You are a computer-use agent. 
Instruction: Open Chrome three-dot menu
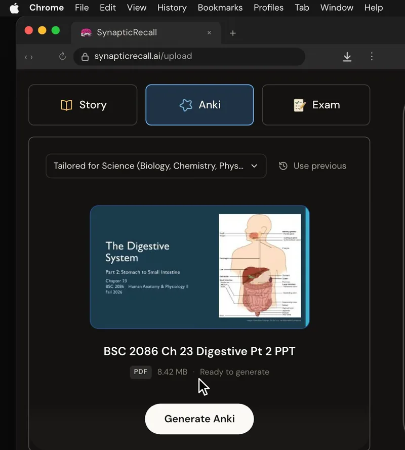coord(372,57)
